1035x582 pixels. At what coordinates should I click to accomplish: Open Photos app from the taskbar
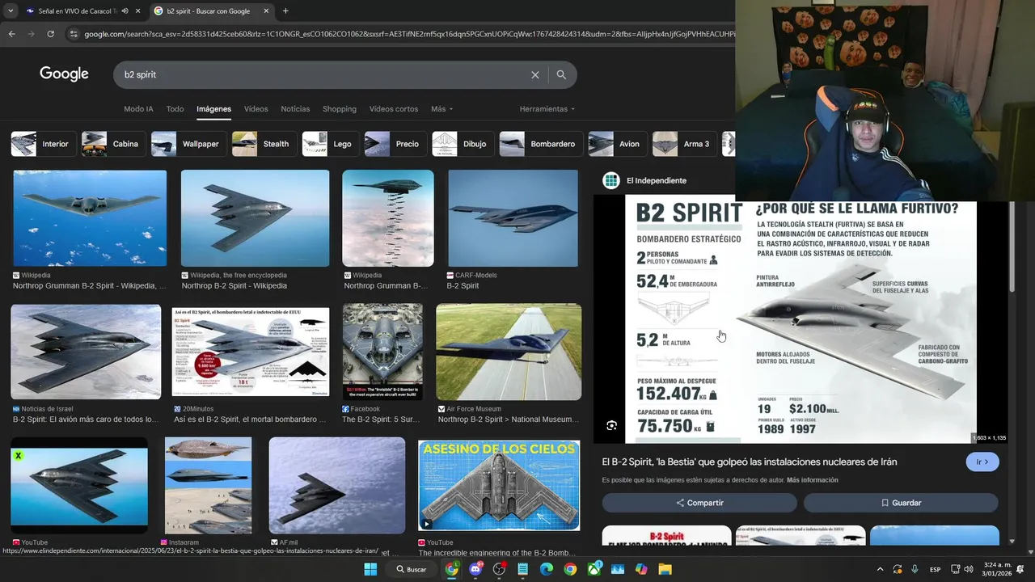[x=618, y=569]
